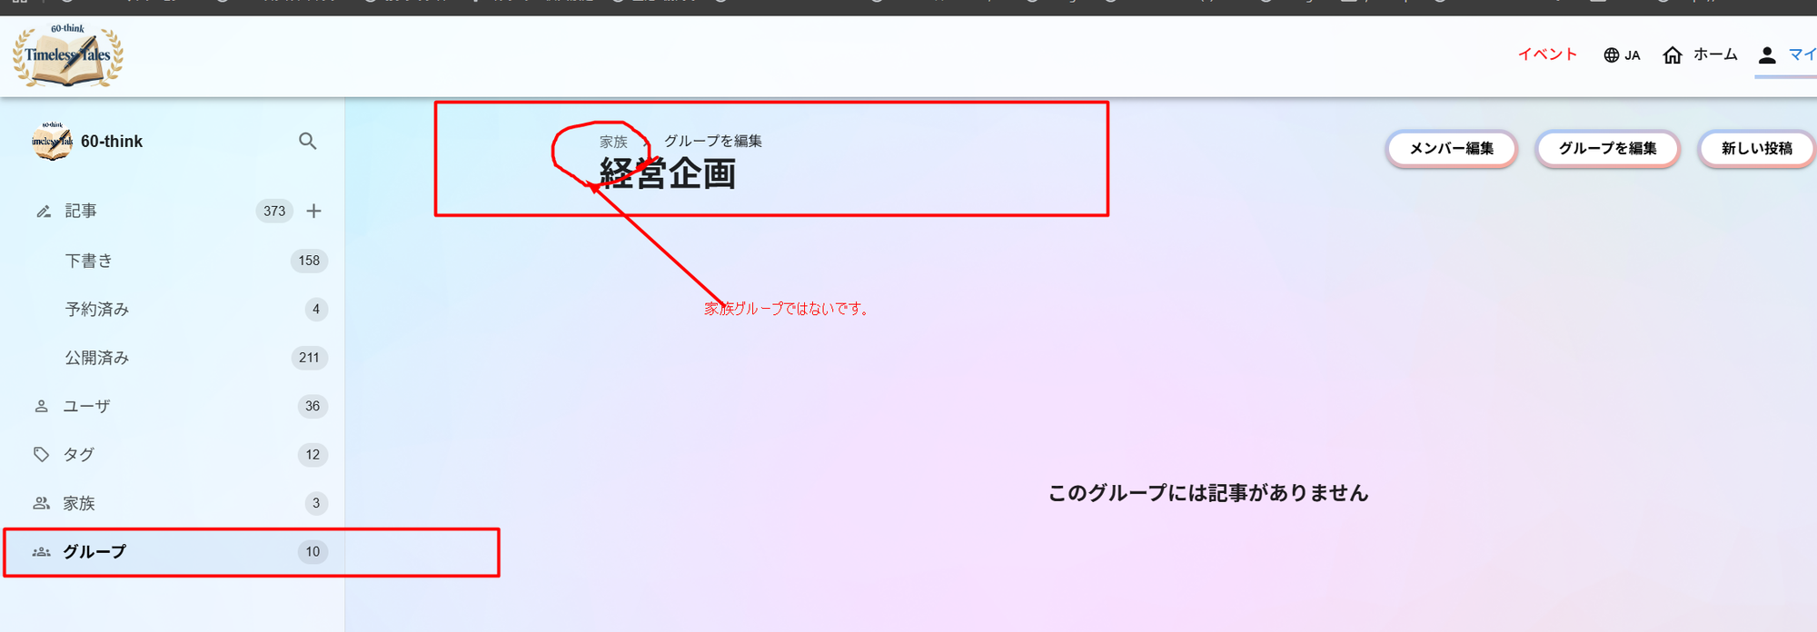Click the pencil icon beside 記事
Screen dimensions: 1817x632
click(x=43, y=212)
